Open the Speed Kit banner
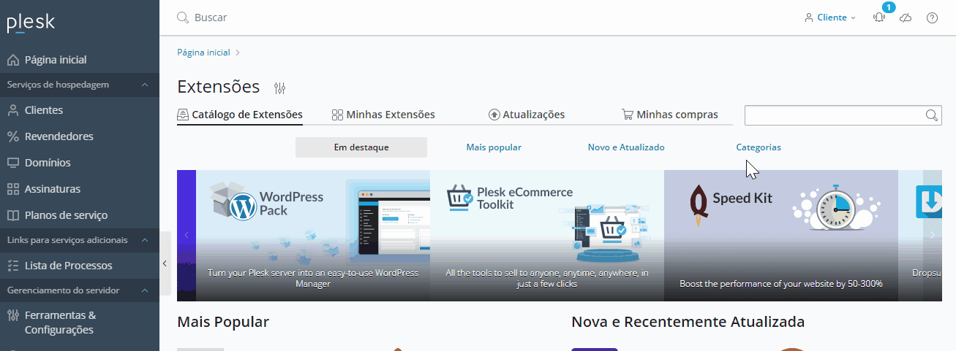The width and height of the screenshot is (956, 351). point(781,236)
